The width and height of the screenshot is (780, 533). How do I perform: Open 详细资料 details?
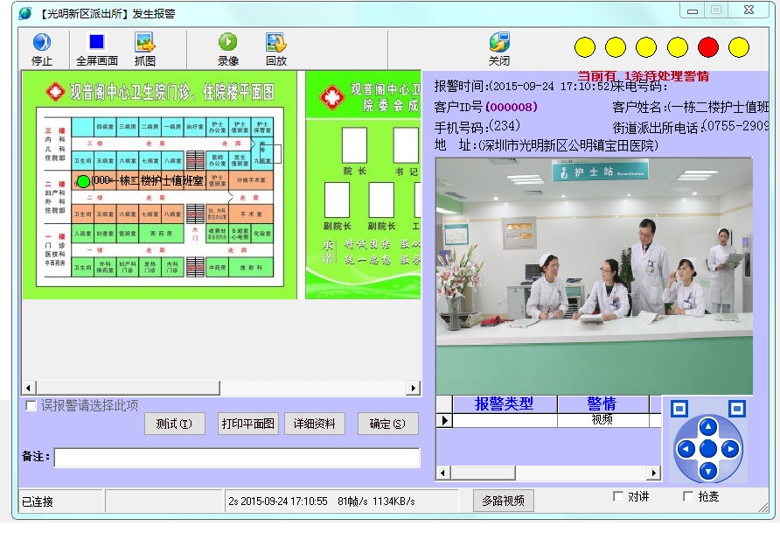pyautogui.click(x=314, y=424)
